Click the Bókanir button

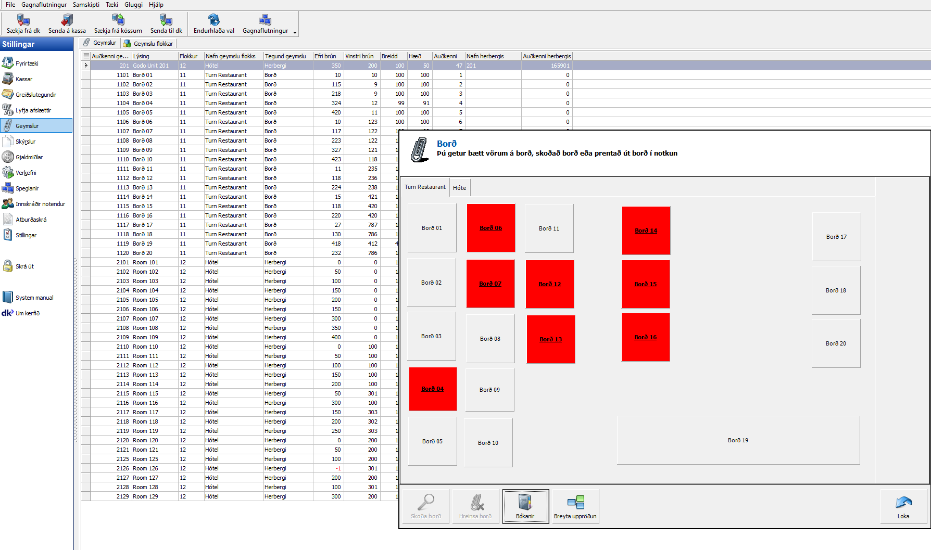(525, 506)
